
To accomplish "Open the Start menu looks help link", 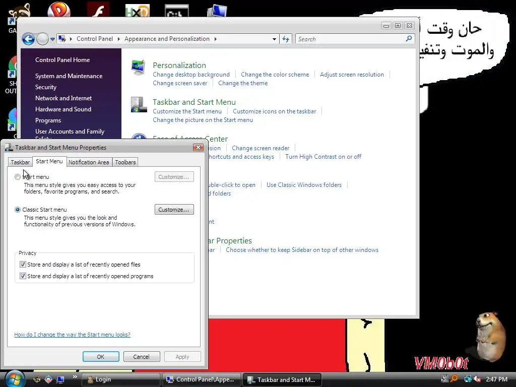I will coord(73,335).
